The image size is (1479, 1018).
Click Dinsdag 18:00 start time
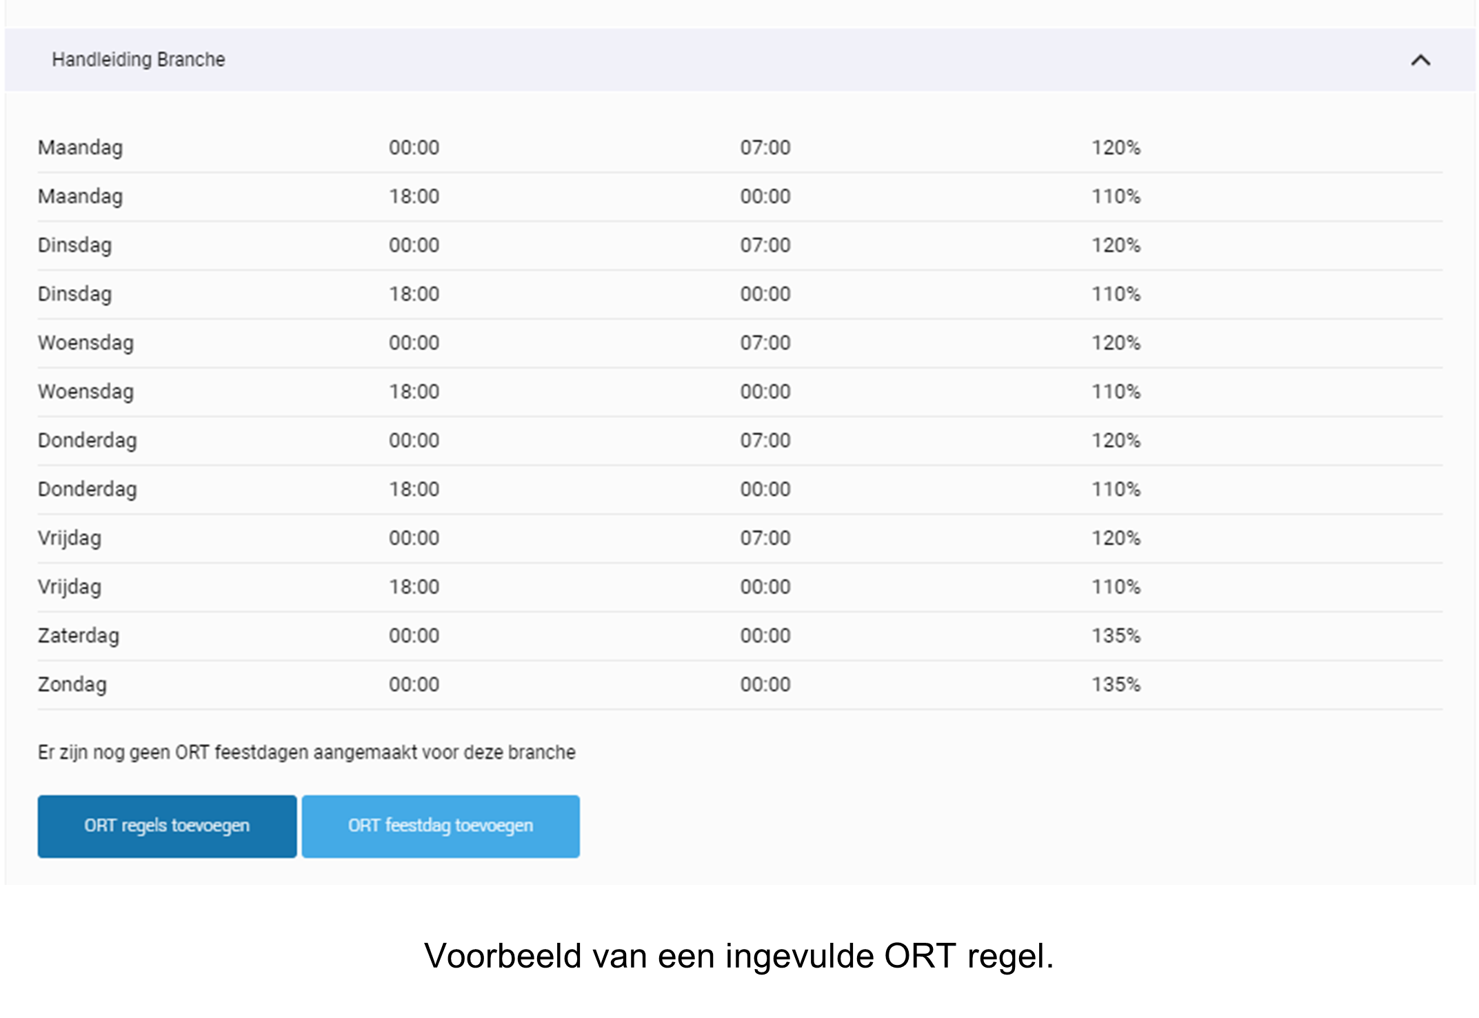click(414, 294)
